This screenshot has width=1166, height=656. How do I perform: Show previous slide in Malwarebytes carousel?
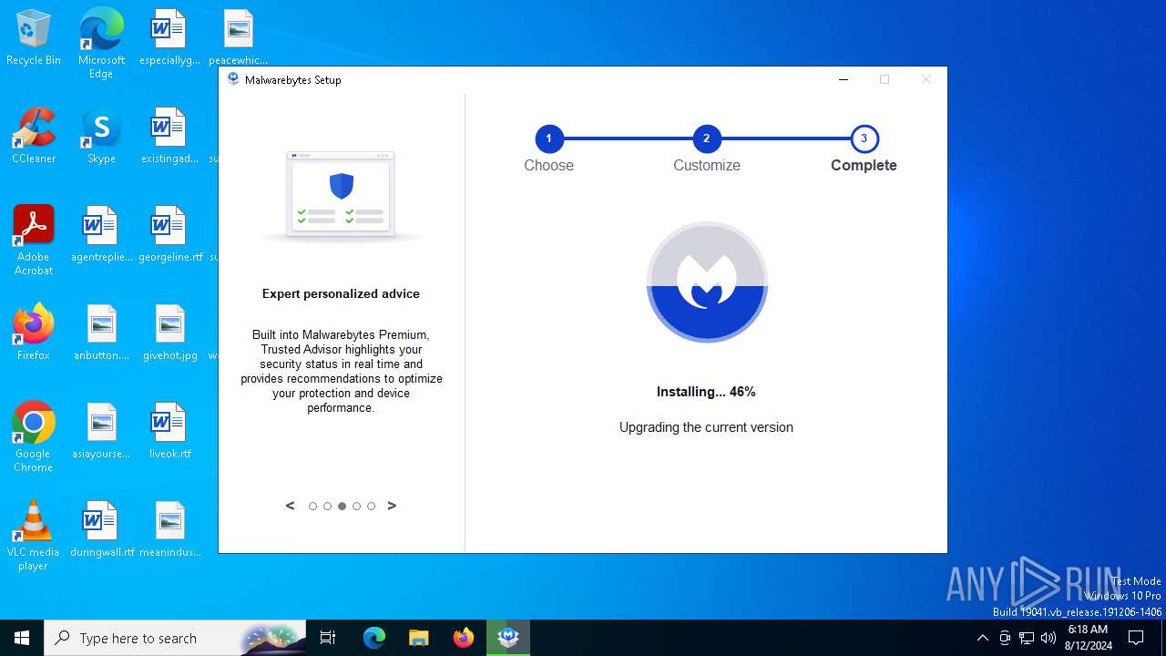(291, 506)
